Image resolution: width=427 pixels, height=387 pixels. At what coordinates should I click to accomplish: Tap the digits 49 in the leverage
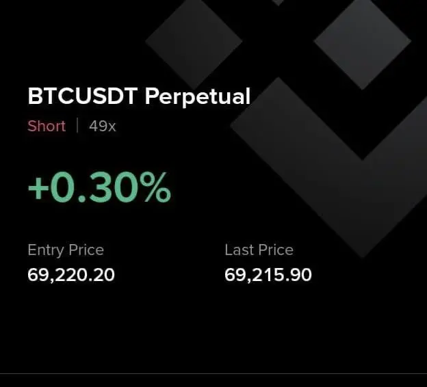coord(98,126)
